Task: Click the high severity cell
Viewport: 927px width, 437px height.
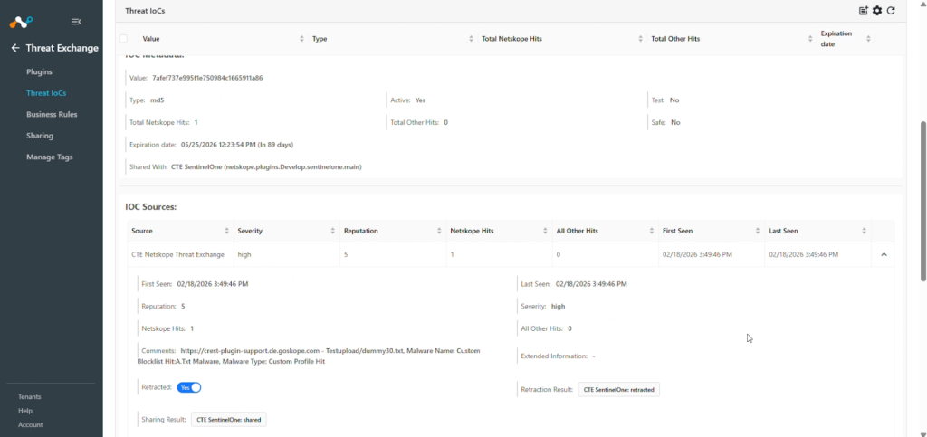Action: pos(244,254)
